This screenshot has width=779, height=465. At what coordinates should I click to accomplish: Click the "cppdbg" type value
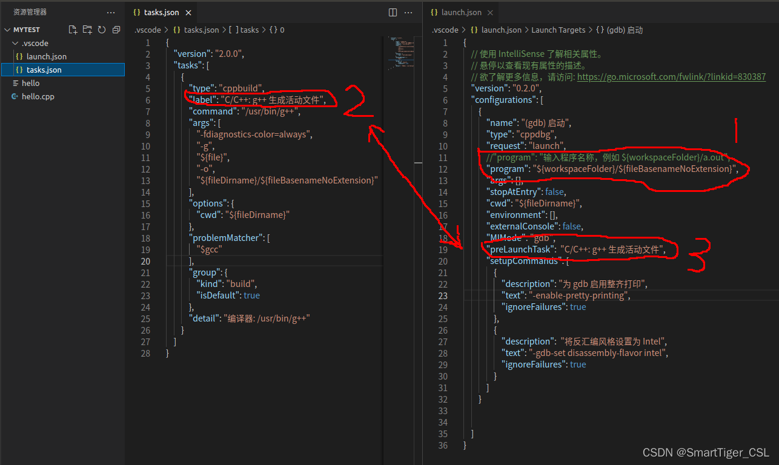537,134
